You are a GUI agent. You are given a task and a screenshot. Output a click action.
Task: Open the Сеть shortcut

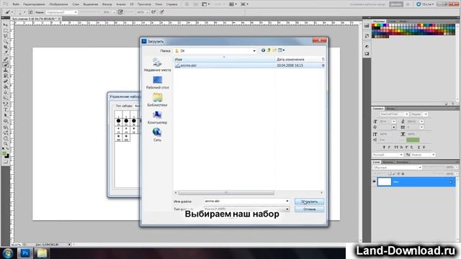[157, 135]
